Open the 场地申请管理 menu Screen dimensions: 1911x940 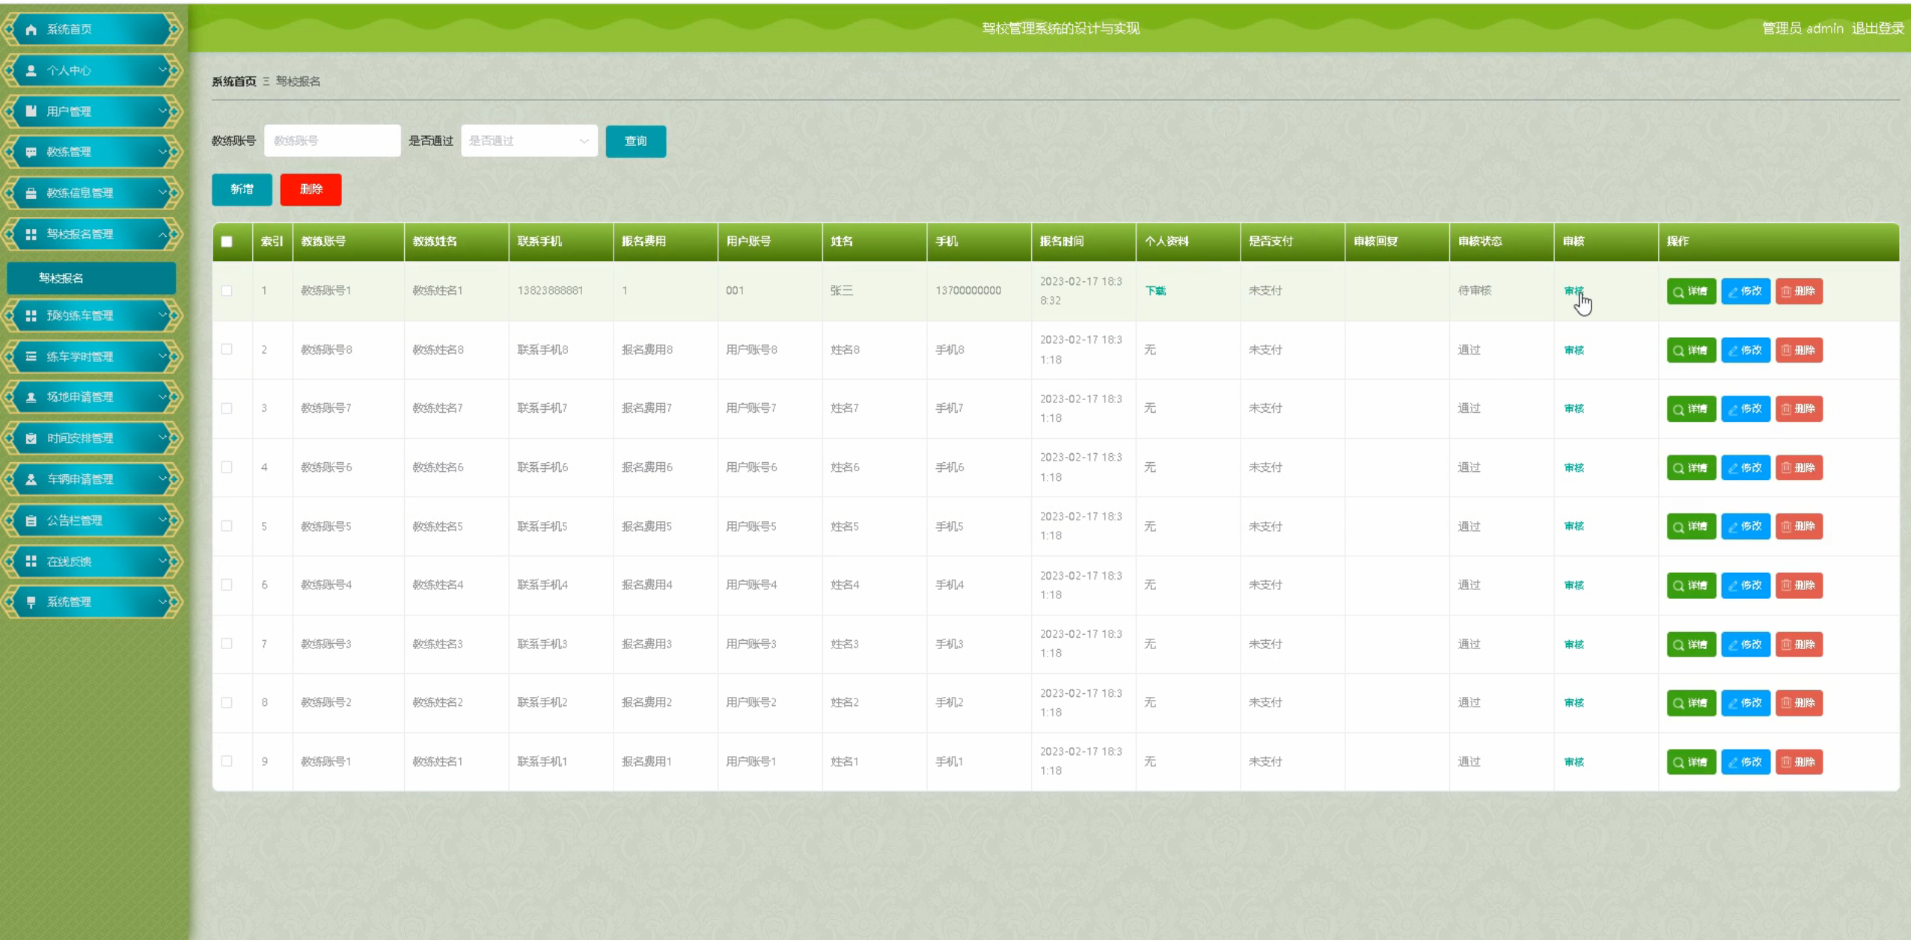tap(92, 397)
